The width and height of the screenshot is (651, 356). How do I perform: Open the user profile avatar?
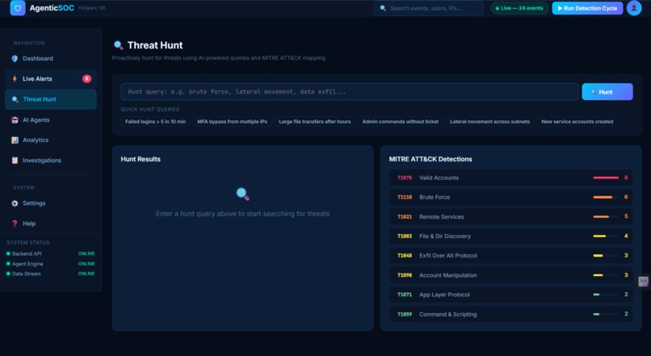pos(634,8)
